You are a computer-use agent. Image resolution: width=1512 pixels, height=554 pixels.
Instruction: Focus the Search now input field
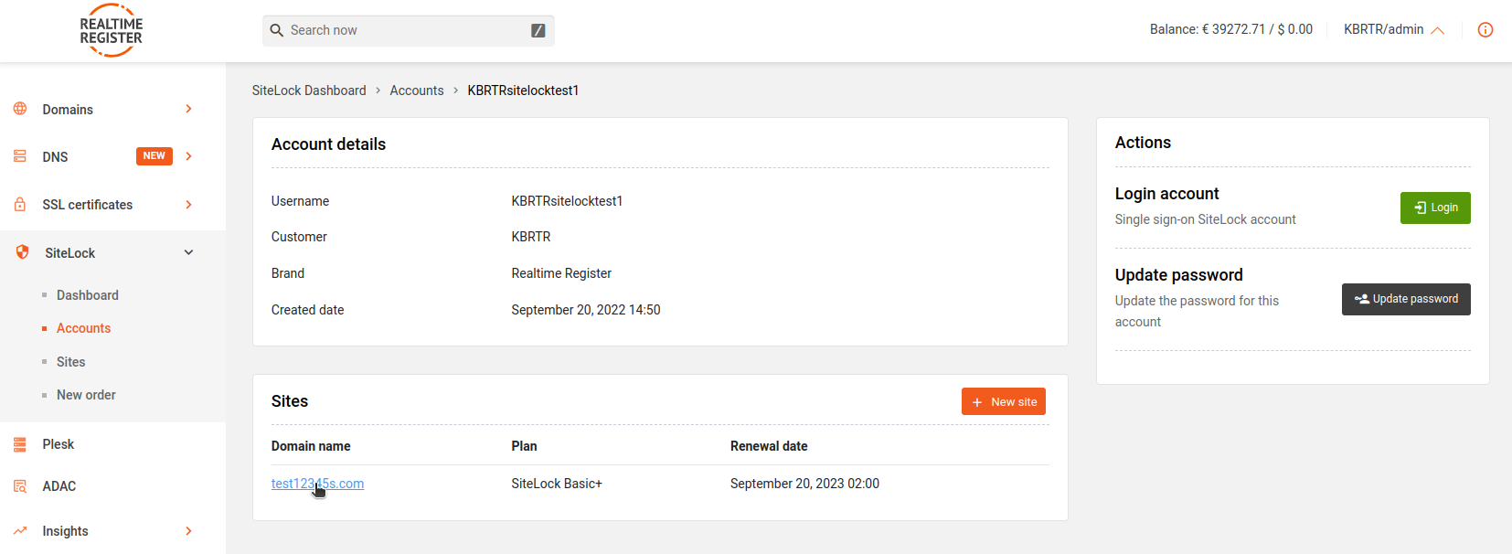409,30
